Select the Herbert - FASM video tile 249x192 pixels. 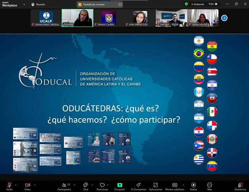(171, 18)
